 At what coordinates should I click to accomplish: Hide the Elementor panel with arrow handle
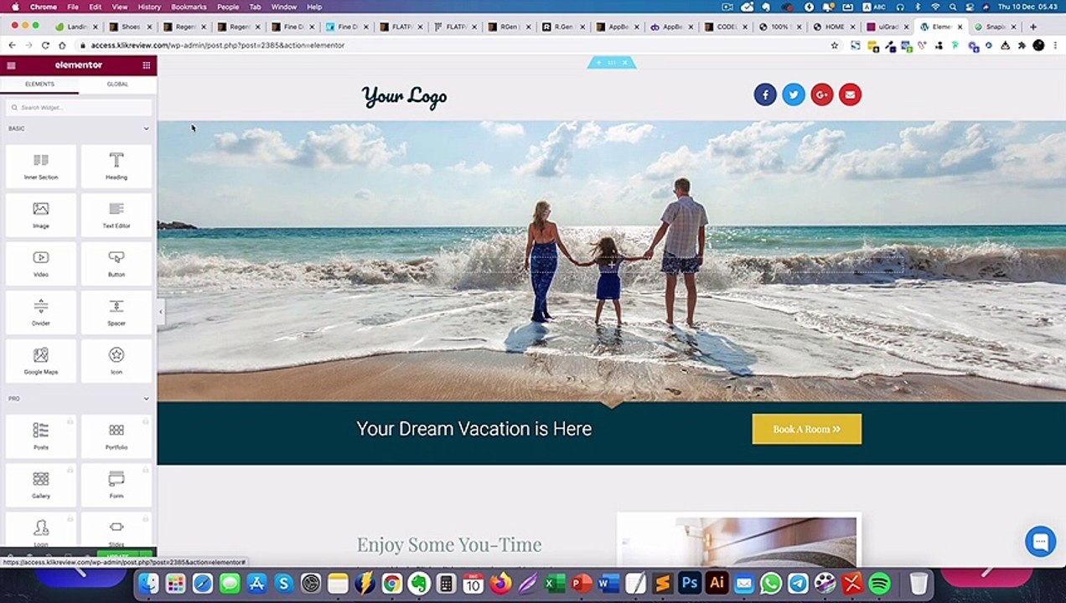click(x=160, y=312)
